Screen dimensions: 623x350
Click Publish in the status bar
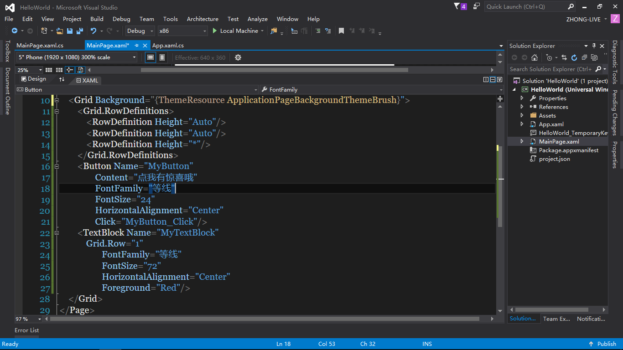(602, 344)
